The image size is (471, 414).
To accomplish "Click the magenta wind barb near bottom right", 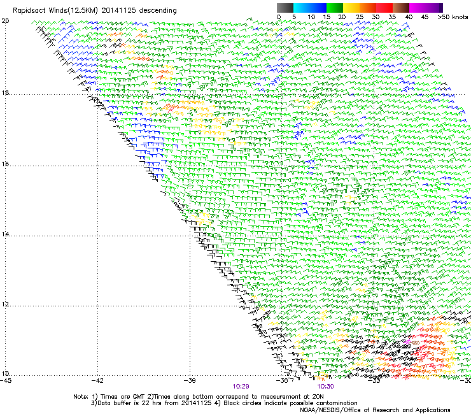I will pyautogui.click(x=407, y=342).
